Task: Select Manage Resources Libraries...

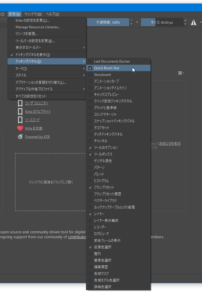Action: [x=47, y=27]
